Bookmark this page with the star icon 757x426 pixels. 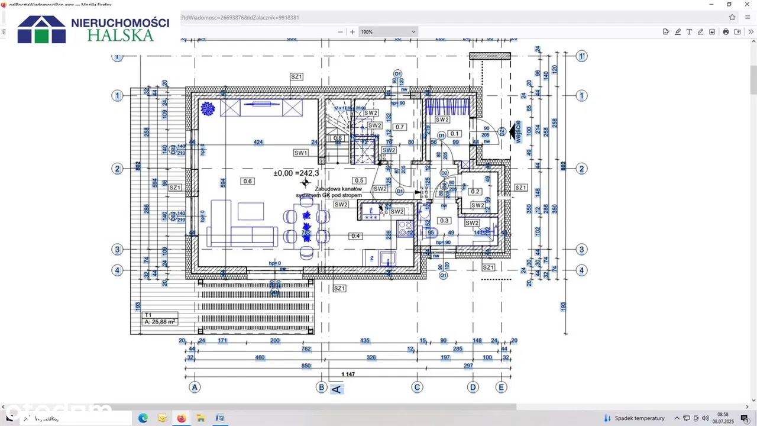click(x=732, y=17)
